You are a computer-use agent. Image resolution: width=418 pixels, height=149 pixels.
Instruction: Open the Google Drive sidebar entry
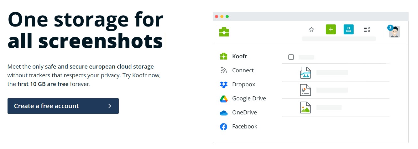tap(249, 99)
